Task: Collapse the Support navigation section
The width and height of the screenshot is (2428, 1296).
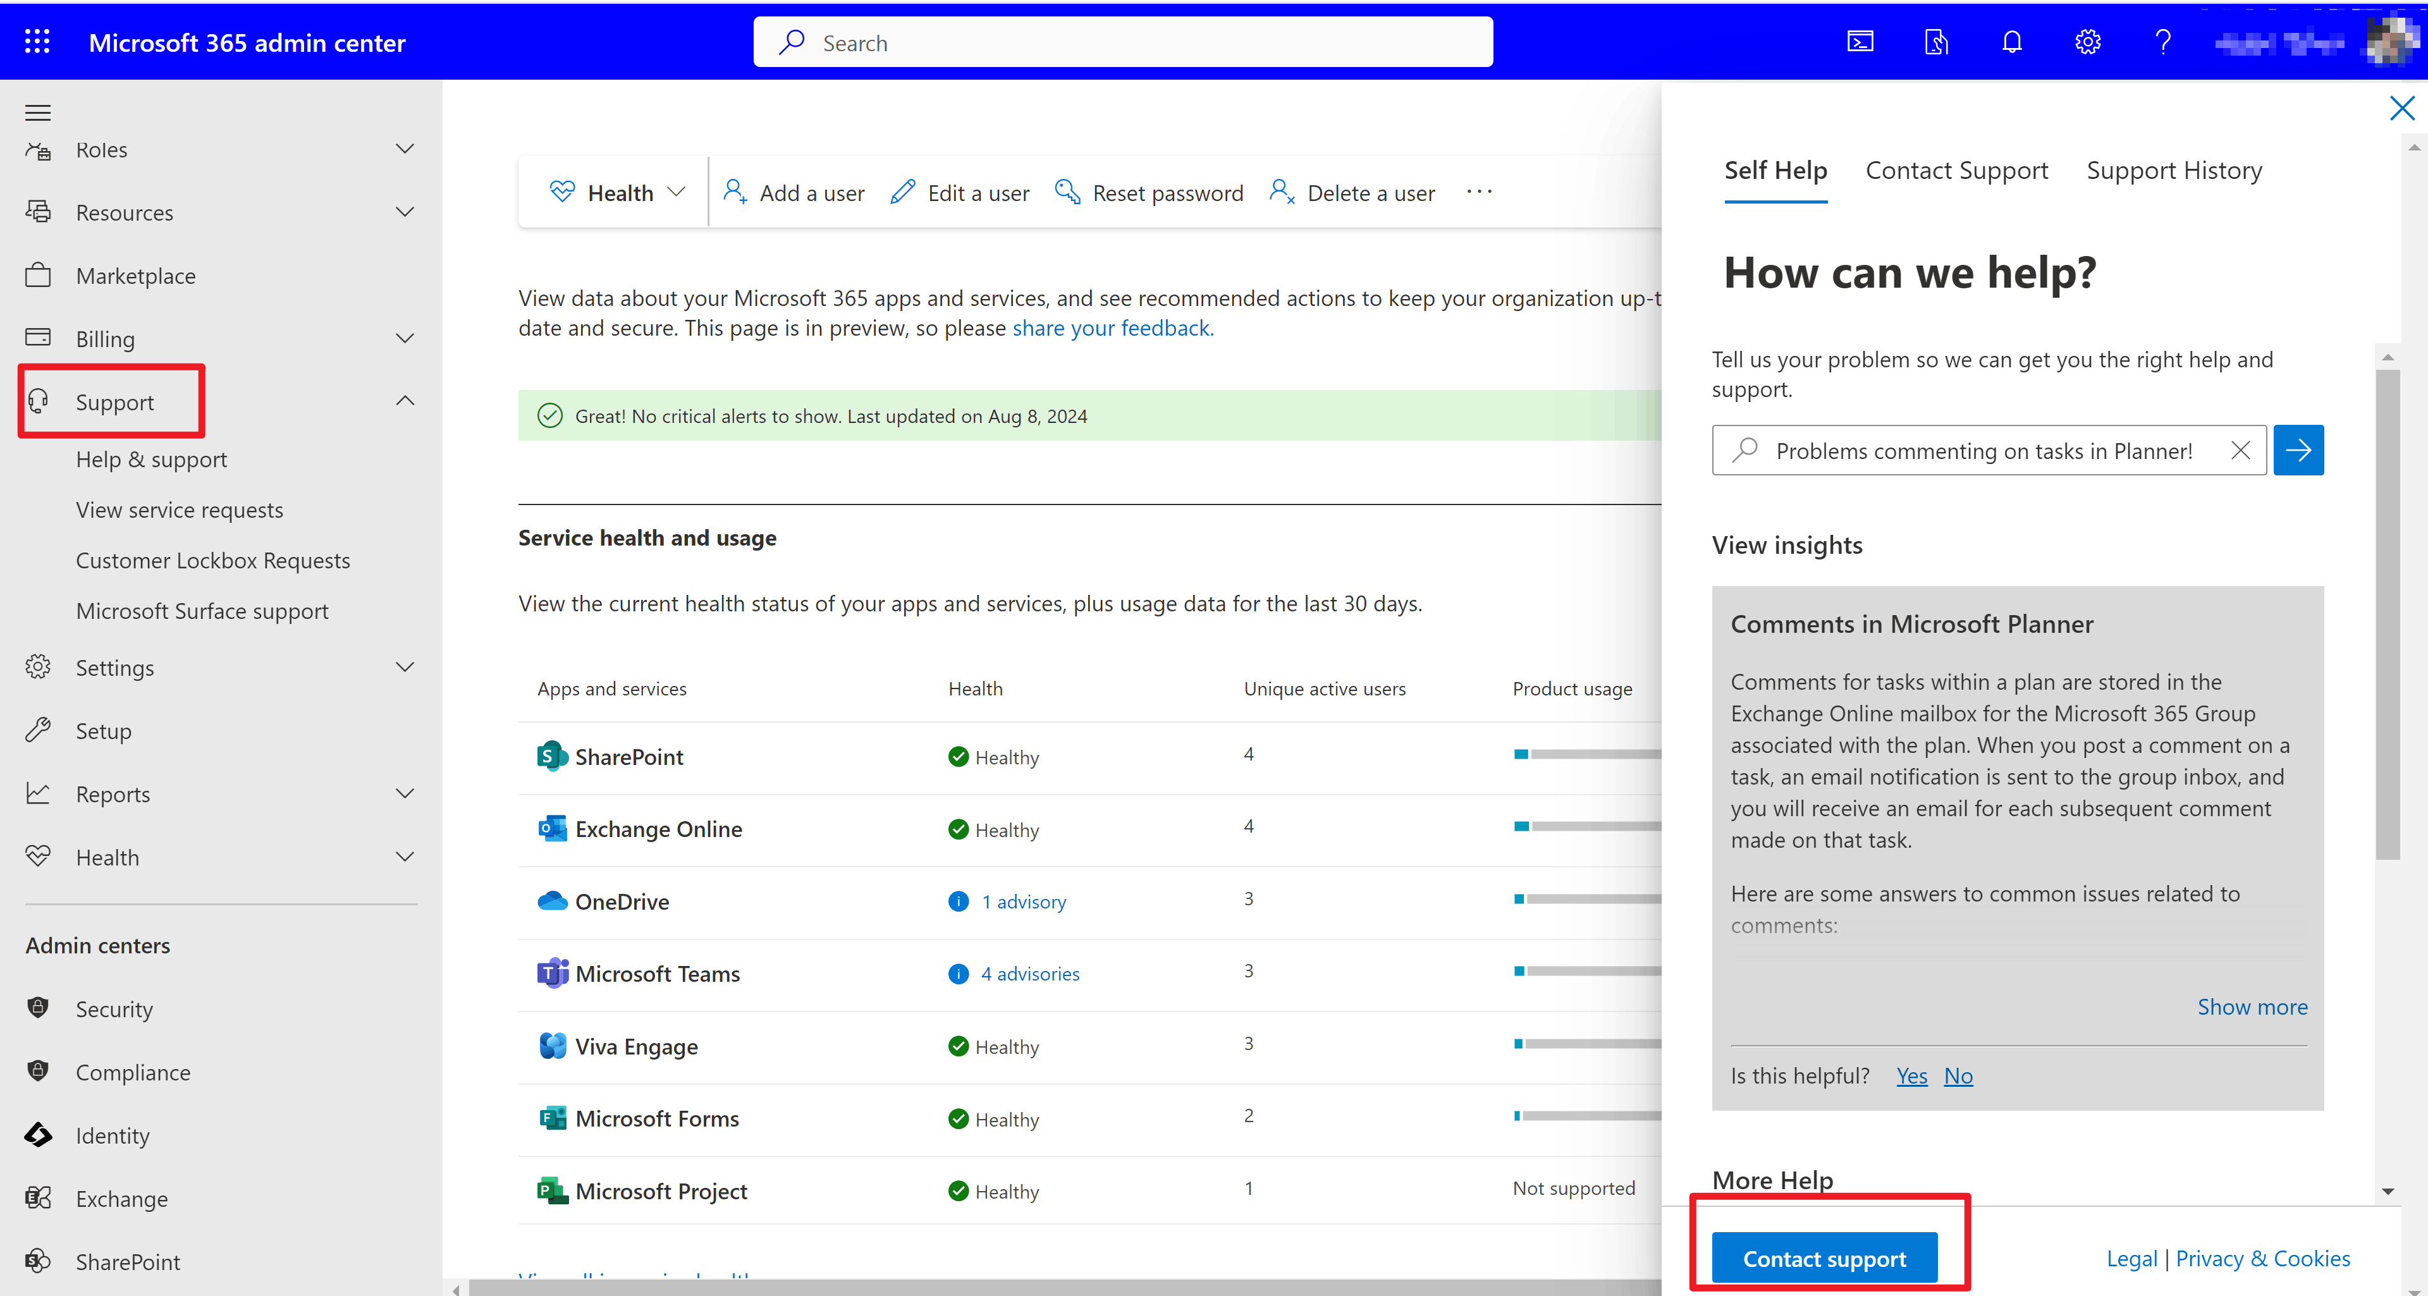Action: [x=405, y=401]
